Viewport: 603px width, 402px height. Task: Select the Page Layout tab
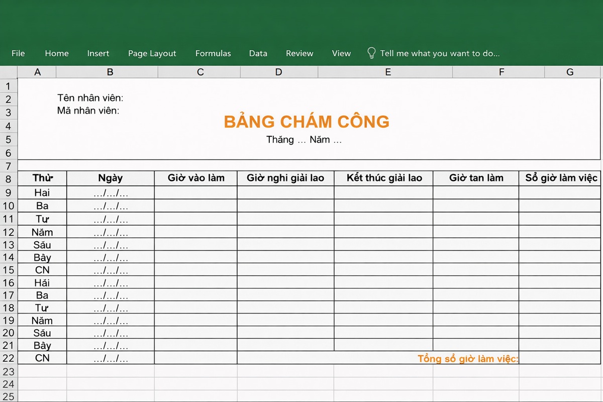pos(152,53)
